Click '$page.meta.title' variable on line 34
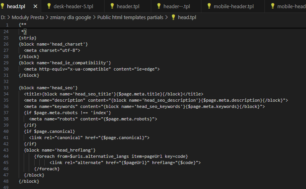This screenshot has width=306, height=189. pos(139,94)
